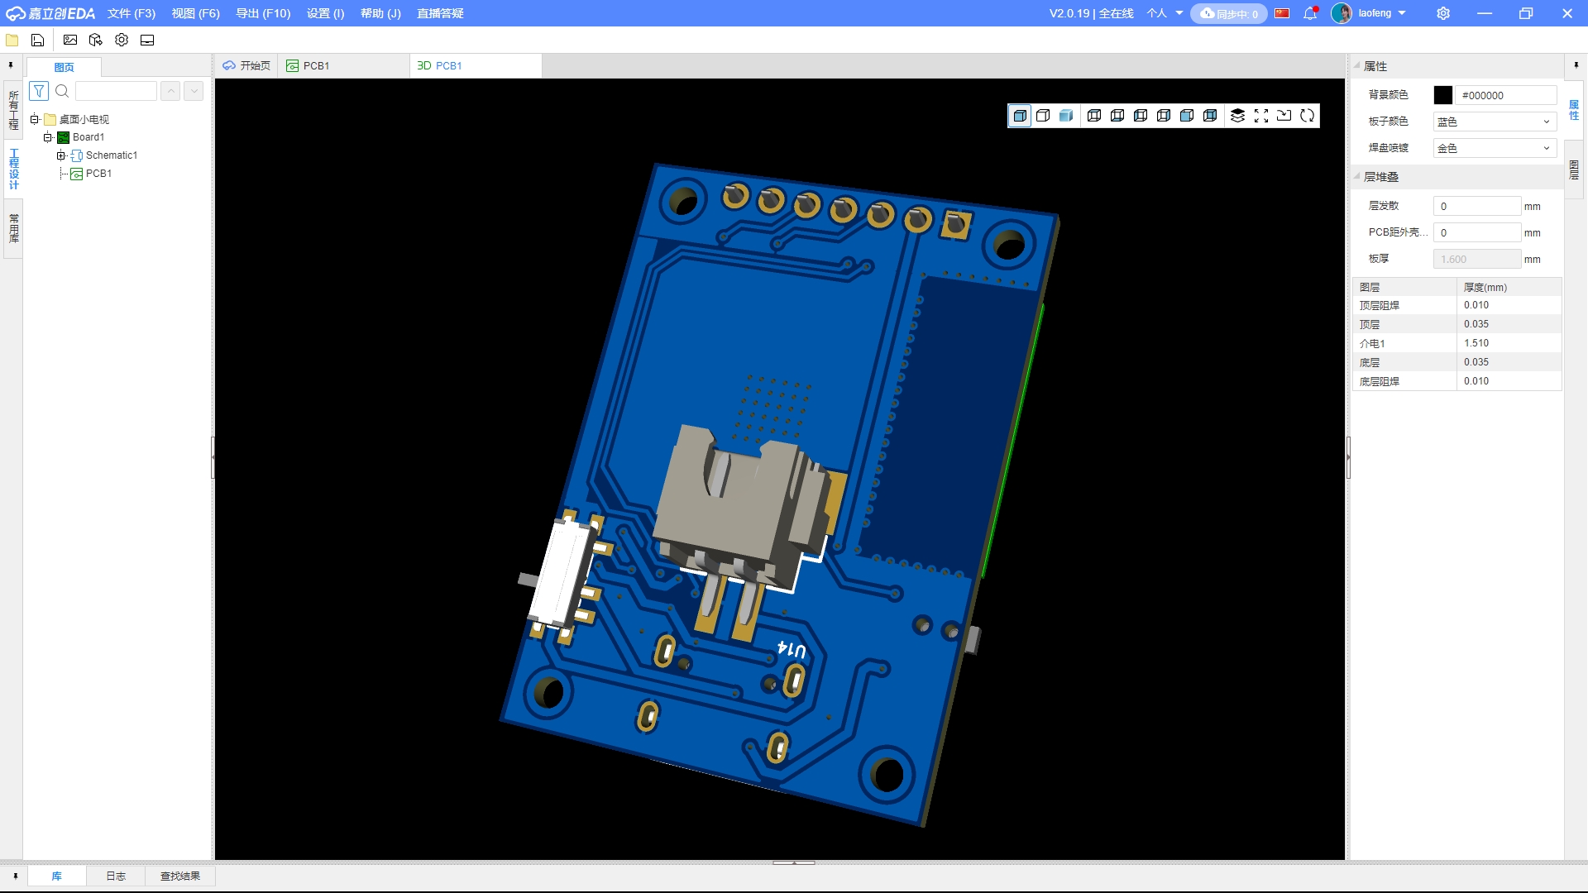This screenshot has height=893, width=1588.
Task: Click the layer stack explode icon
Action: click(x=1237, y=116)
